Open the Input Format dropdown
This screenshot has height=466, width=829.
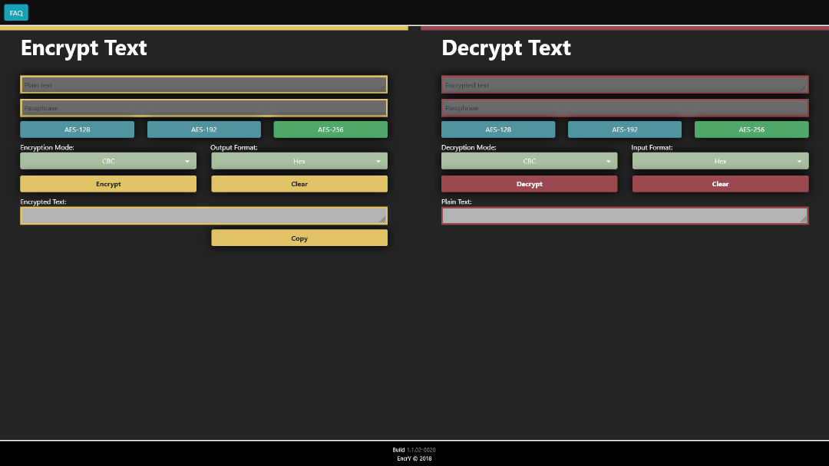[720, 161]
